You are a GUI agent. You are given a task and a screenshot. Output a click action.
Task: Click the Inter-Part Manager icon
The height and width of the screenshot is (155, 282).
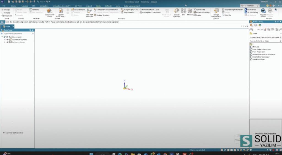pos(89,13)
